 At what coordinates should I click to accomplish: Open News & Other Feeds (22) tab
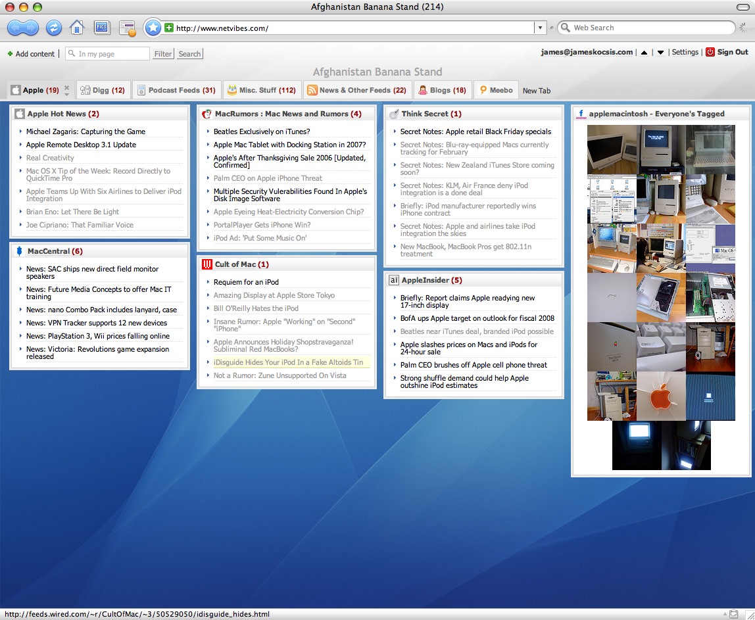point(357,90)
